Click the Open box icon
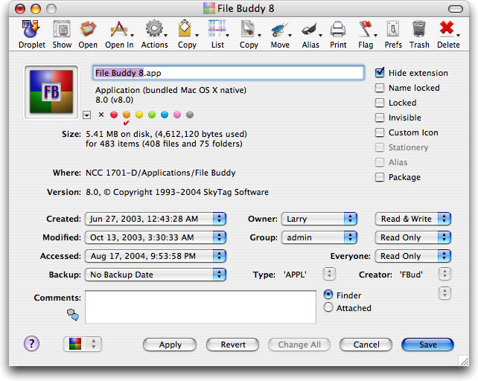This screenshot has height=381, width=478. click(x=88, y=29)
